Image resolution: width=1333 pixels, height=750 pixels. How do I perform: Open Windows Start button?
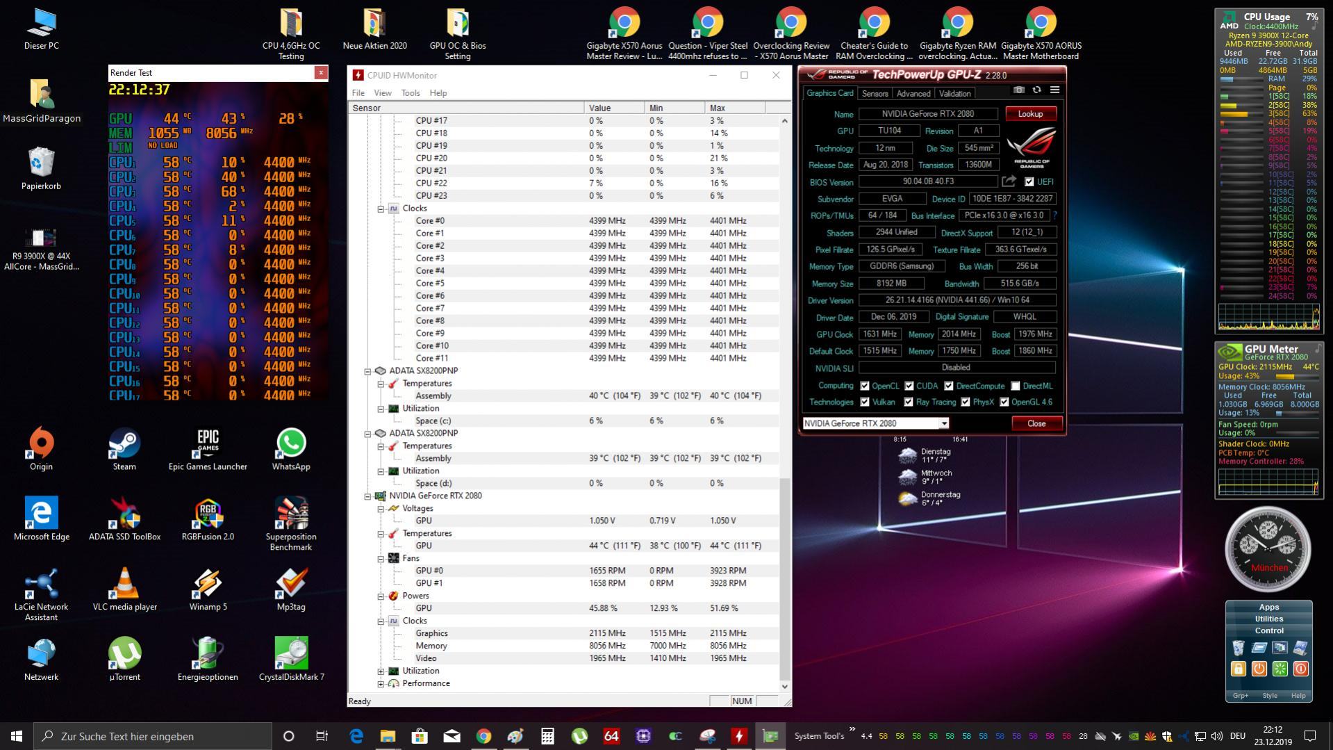pyautogui.click(x=17, y=736)
